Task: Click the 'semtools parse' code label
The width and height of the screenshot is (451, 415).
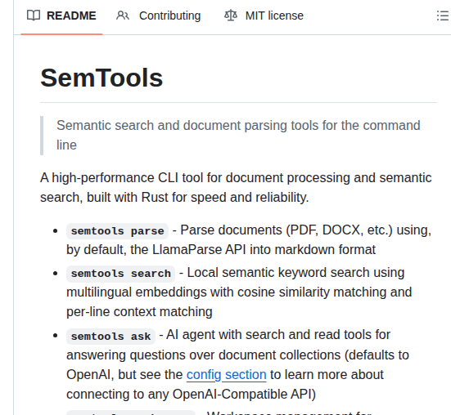Action: click(x=117, y=231)
